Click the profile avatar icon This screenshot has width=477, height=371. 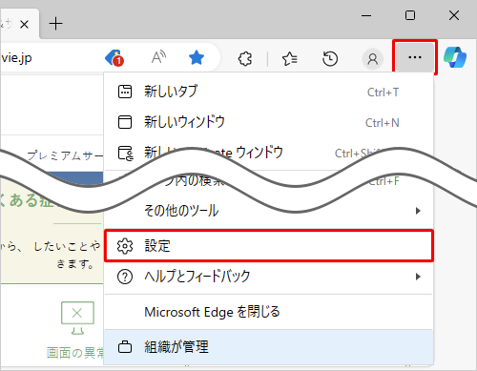click(373, 59)
